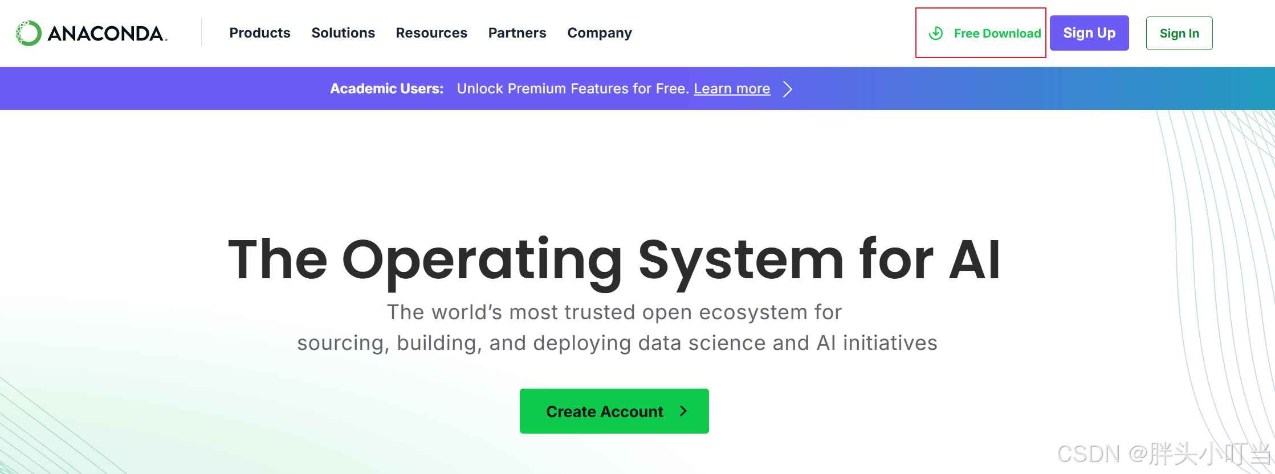The height and width of the screenshot is (474, 1275).
Task: Click the Anaconda logo
Action: (x=92, y=33)
